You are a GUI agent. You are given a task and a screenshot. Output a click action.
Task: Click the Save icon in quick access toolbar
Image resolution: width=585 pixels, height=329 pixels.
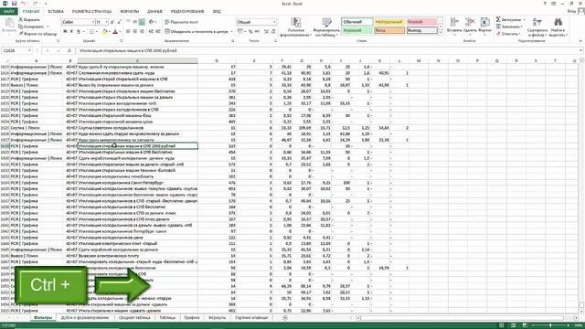14,4
